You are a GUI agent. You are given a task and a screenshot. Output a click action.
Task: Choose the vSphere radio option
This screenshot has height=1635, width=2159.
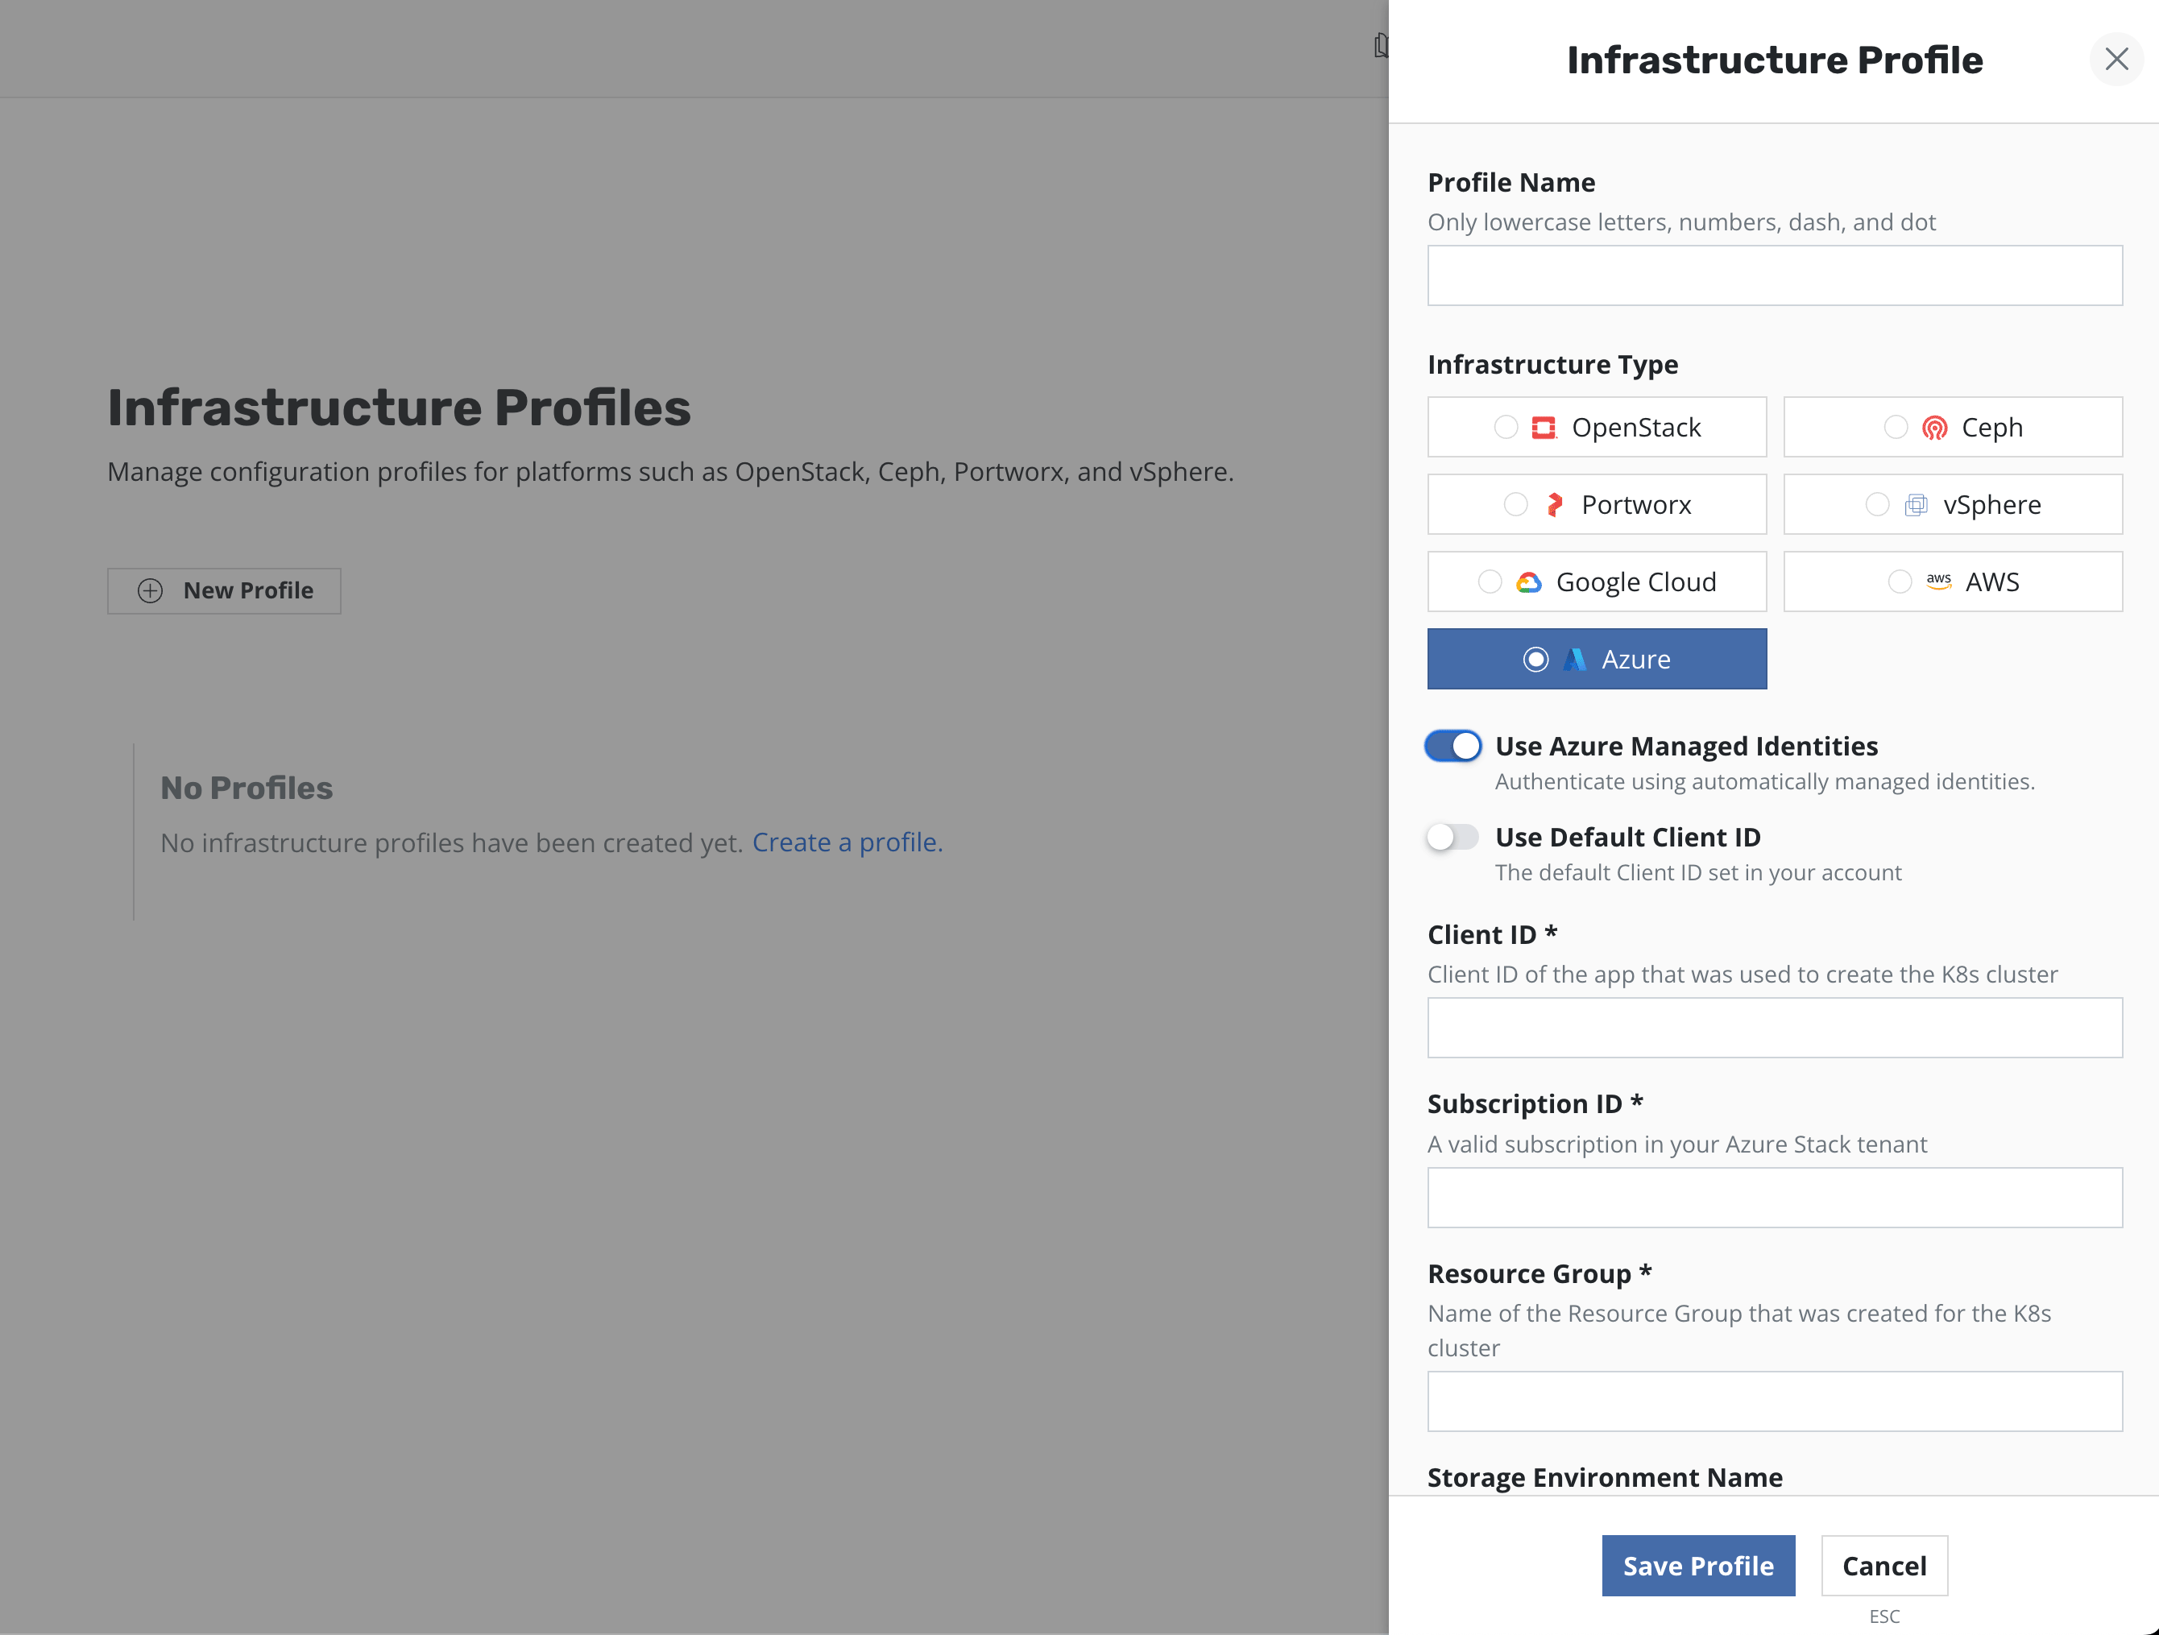1877,504
